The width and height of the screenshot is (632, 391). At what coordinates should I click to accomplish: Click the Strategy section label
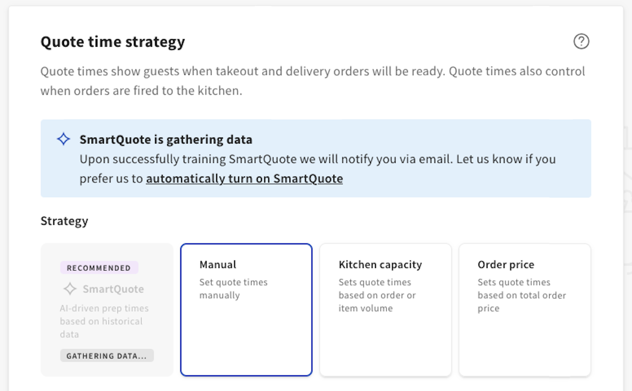(x=64, y=221)
